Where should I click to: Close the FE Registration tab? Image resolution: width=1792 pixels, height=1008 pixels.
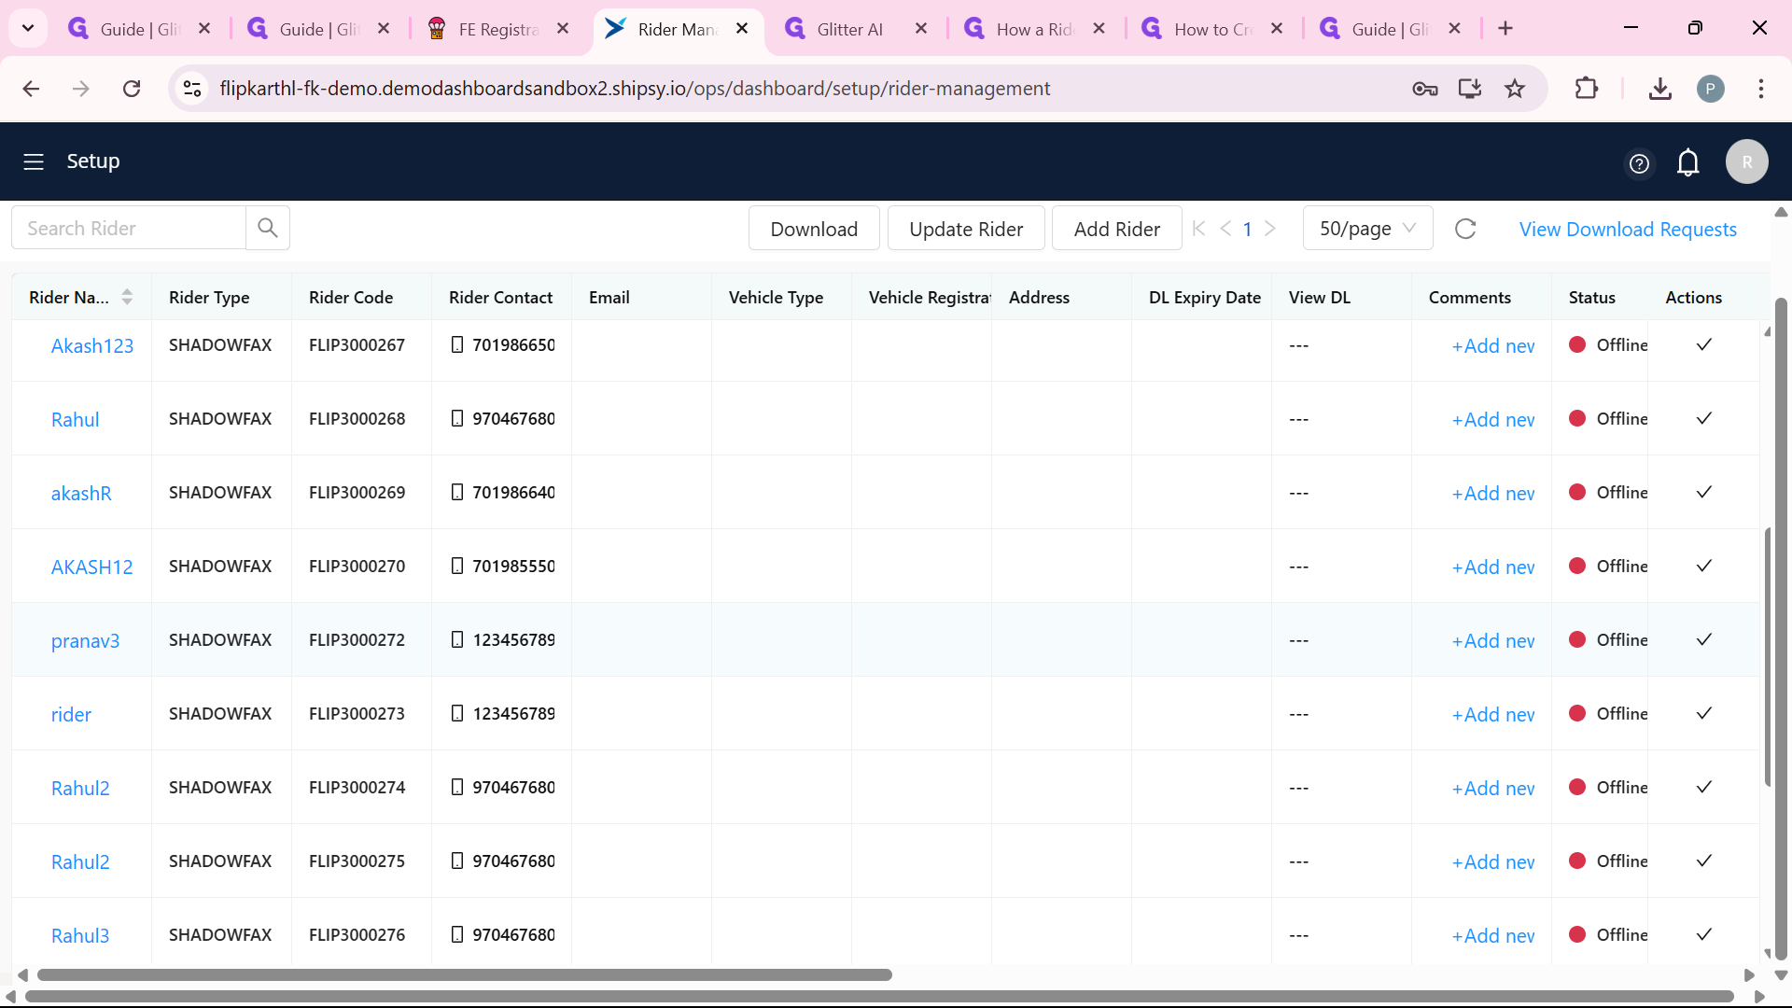tap(563, 29)
